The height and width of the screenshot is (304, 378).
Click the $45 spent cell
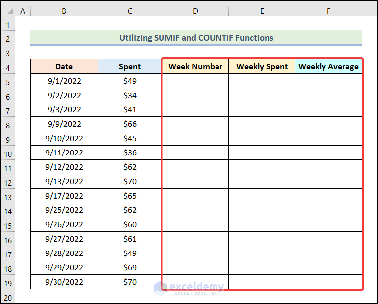(130, 138)
